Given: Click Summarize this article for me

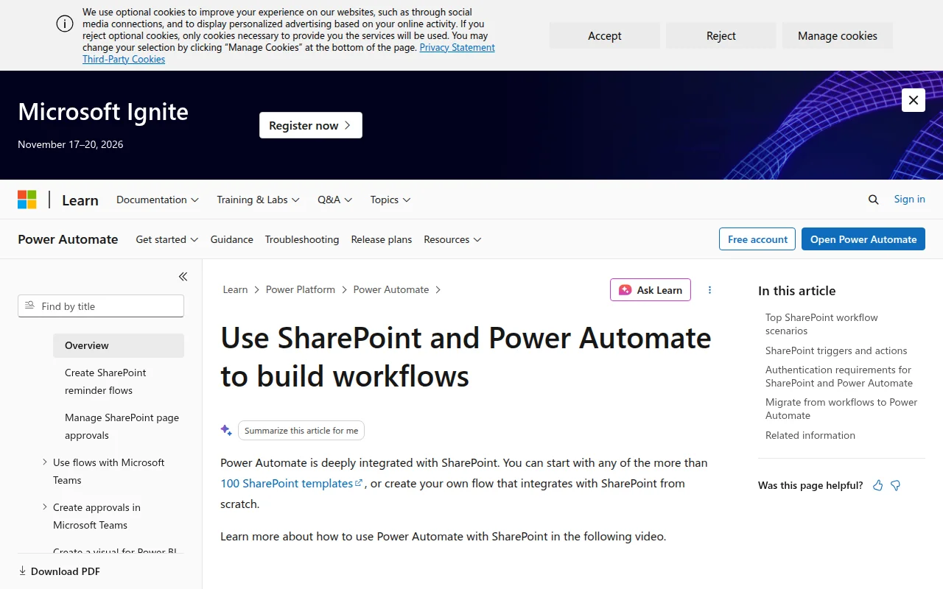Looking at the screenshot, I should (301, 431).
